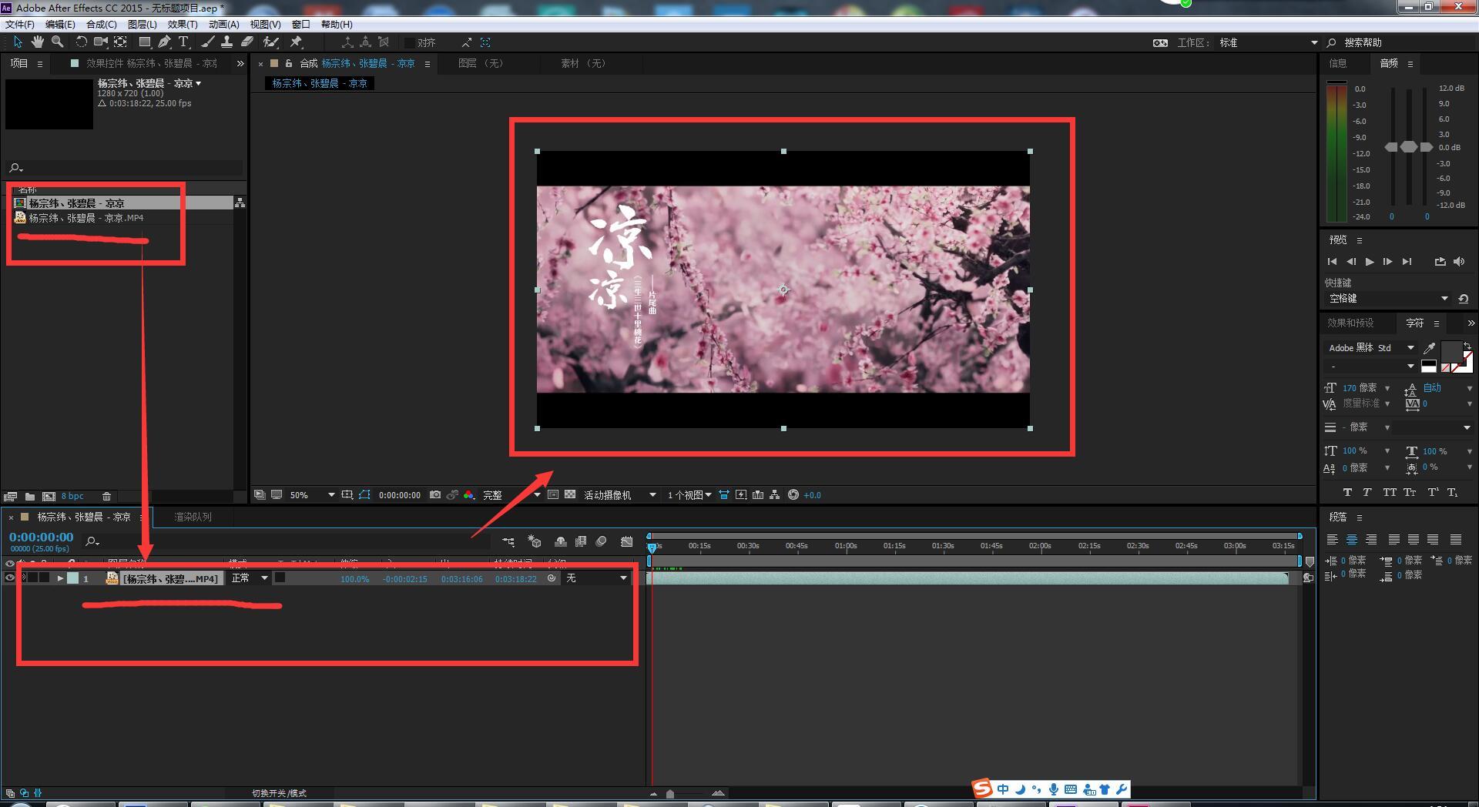Take a snapshot with the camera icon
The height and width of the screenshot is (807, 1479).
tap(435, 495)
